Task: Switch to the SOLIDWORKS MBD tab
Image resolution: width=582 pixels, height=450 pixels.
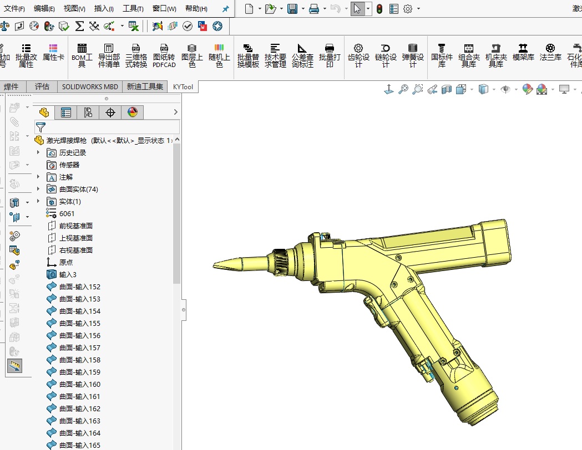Action: click(90, 86)
